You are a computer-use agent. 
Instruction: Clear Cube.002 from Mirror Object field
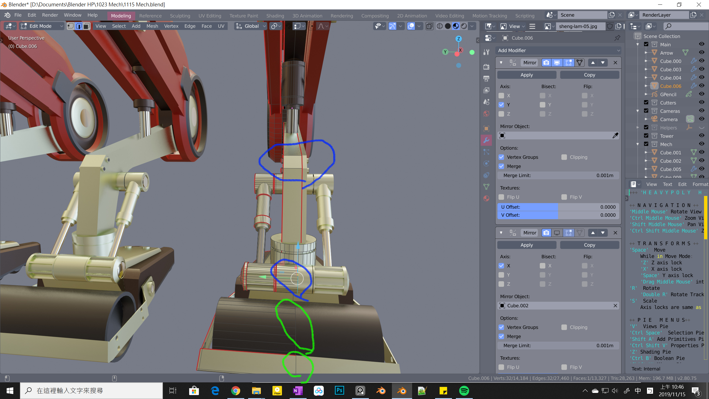(615, 306)
